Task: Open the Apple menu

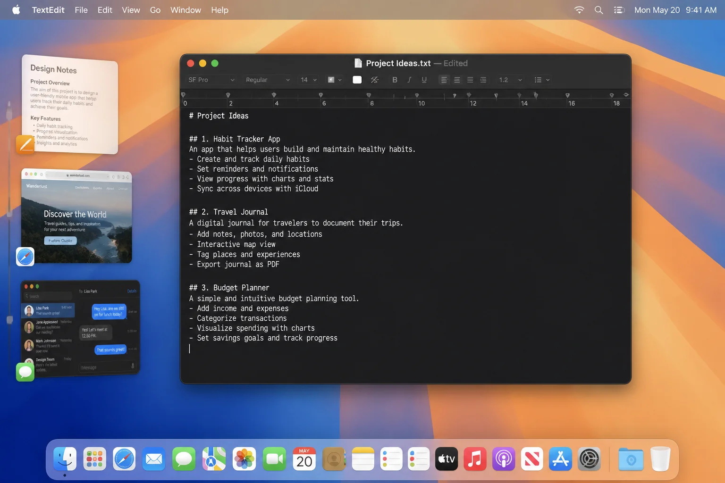Action: click(16, 10)
